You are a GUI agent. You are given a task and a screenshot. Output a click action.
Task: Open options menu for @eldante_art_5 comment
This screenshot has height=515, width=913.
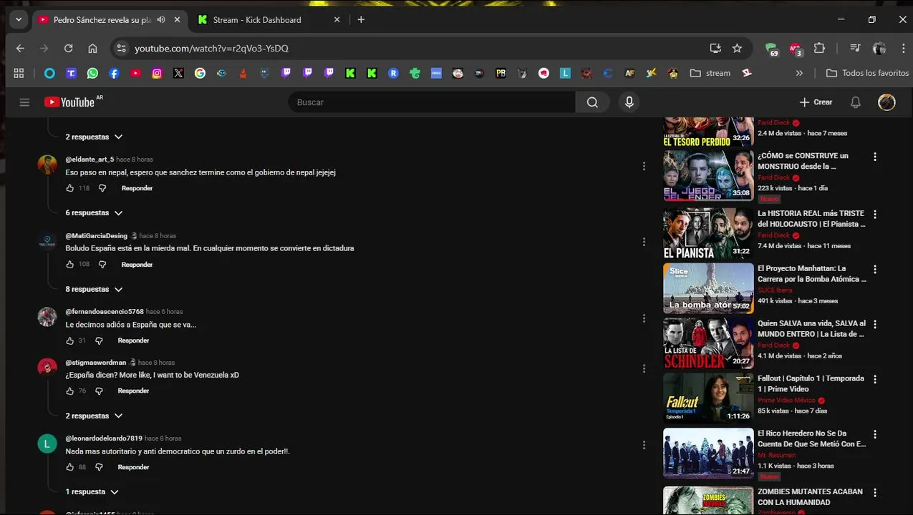(644, 166)
